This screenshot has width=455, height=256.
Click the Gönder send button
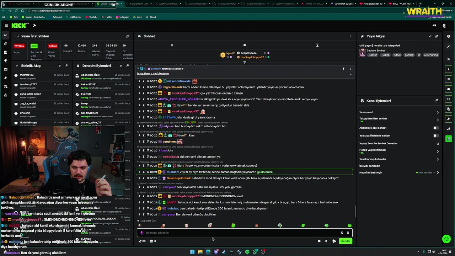(x=346, y=241)
